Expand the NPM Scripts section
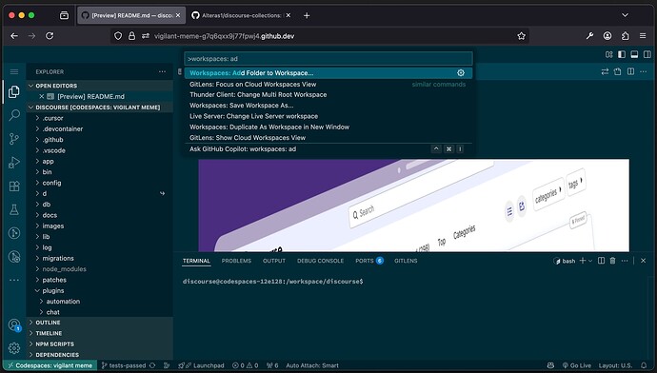 [100, 344]
